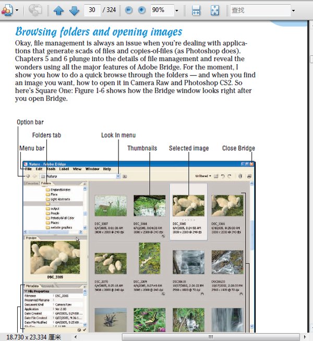Screen dimensions: 313x341
Task: Select the output folder in Bridge tree
Action: pos(53,209)
